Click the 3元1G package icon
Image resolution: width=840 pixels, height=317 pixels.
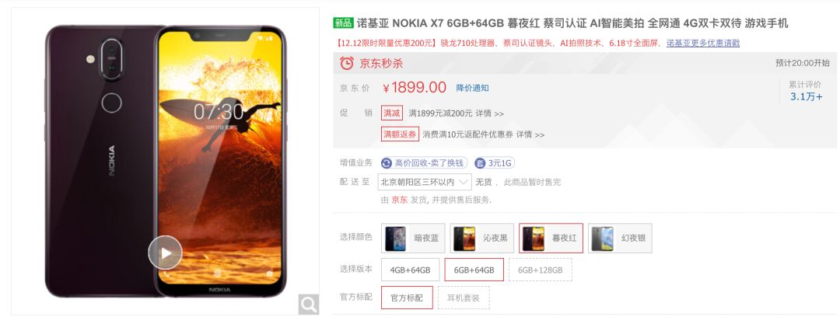coord(481,163)
